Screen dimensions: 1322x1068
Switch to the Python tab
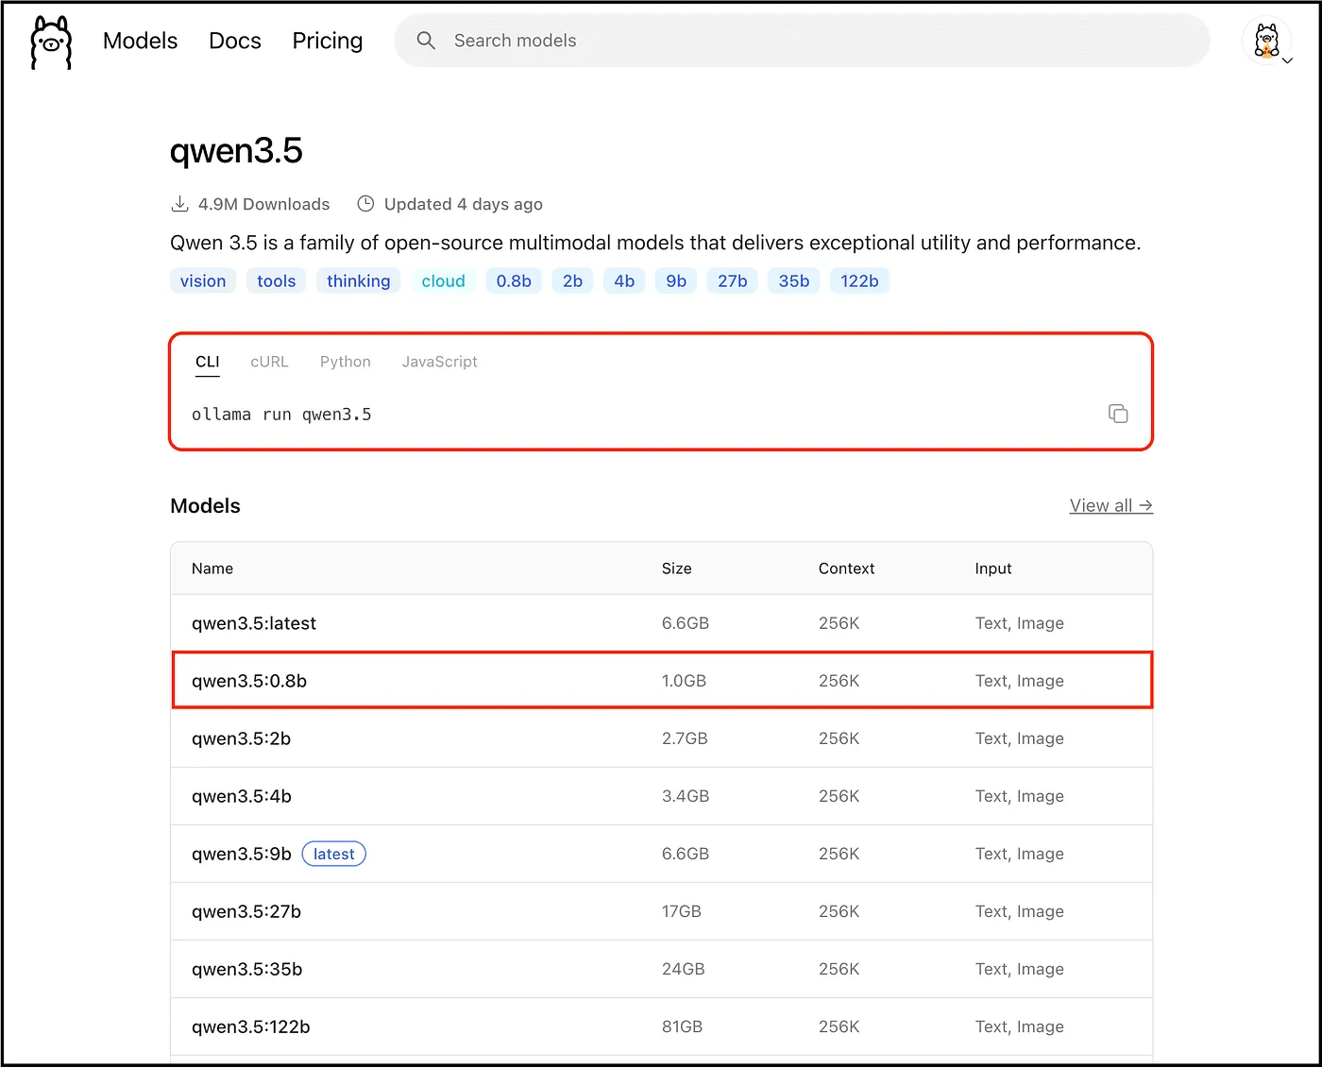(x=346, y=362)
